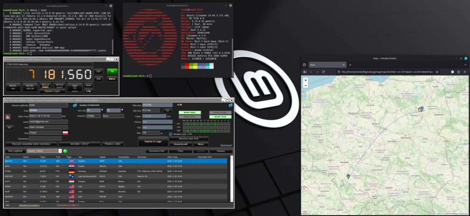Switch to the Mój LogBook tab
This screenshot has width=470, height=216.
(x=14, y=150)
